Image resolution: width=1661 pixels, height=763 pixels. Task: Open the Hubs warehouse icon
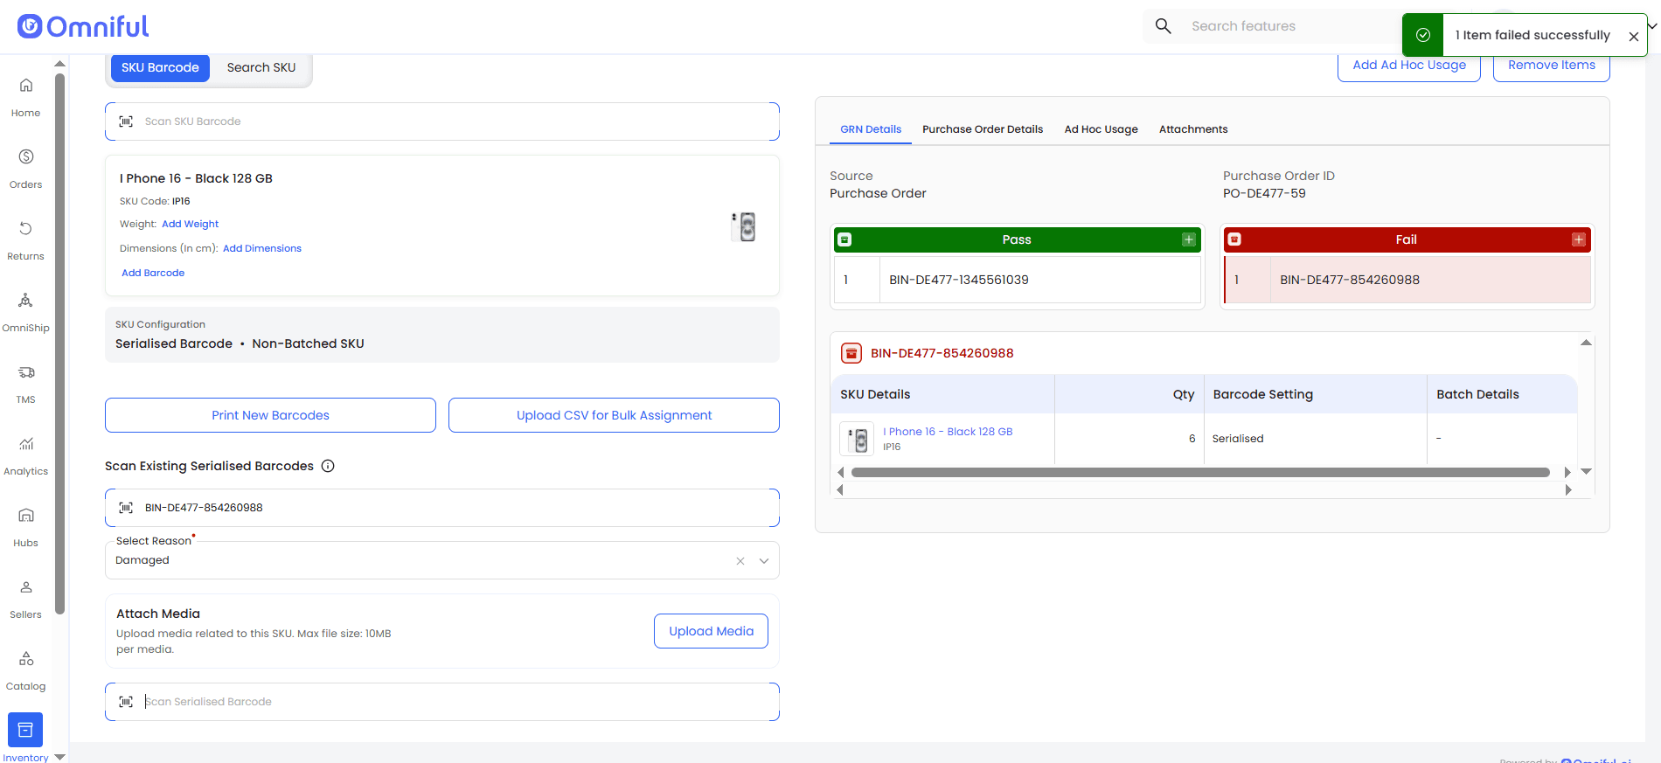coord(26,515)
